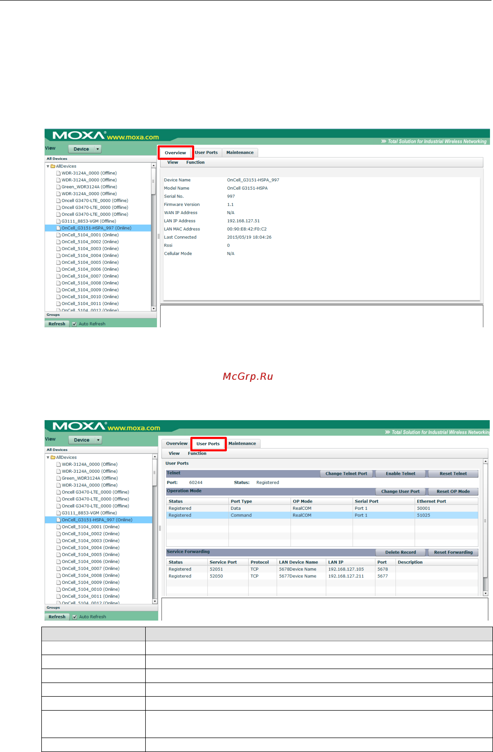
Task: Open Device dropdown in lower screenshot
Action: point(85,440)
